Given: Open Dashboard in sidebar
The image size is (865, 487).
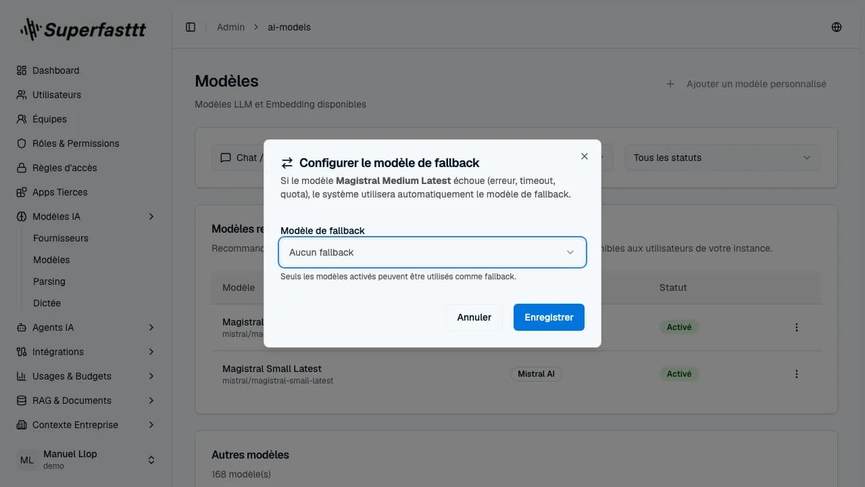Looking at the screenshot, I should 86,70.
